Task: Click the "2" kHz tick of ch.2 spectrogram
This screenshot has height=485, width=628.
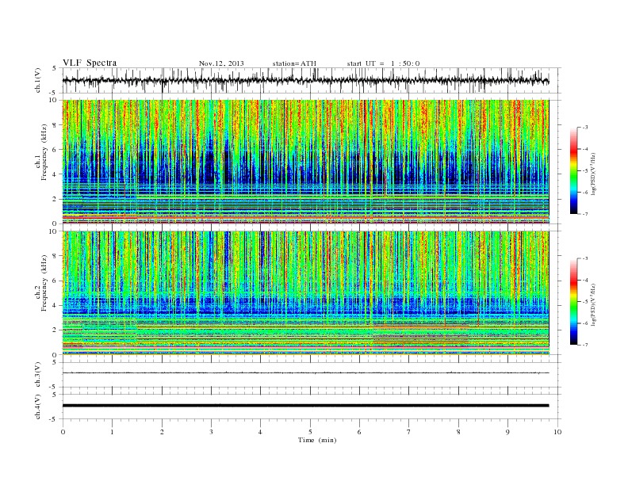Action: tap(56, 330)
